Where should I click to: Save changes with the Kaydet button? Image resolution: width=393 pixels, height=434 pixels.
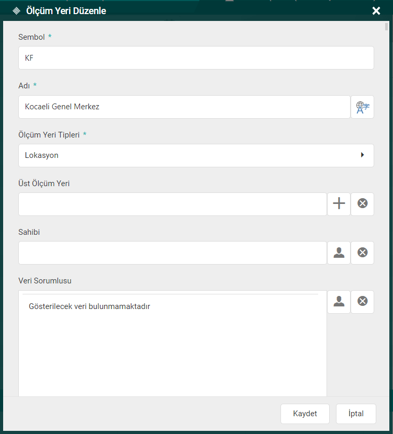[305, 414]
